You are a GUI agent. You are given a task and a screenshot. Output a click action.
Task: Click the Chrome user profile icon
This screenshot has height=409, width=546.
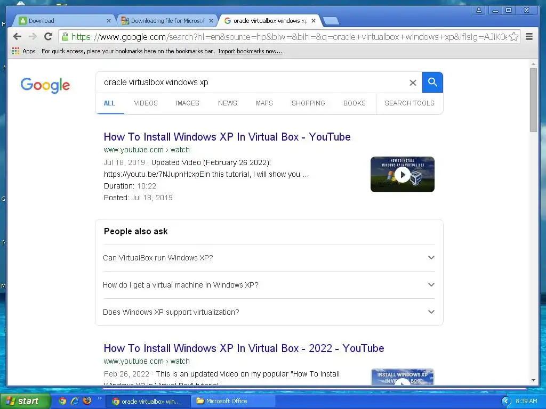pos(479,11)
